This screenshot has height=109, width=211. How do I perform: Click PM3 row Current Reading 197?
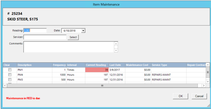point(97,80)
